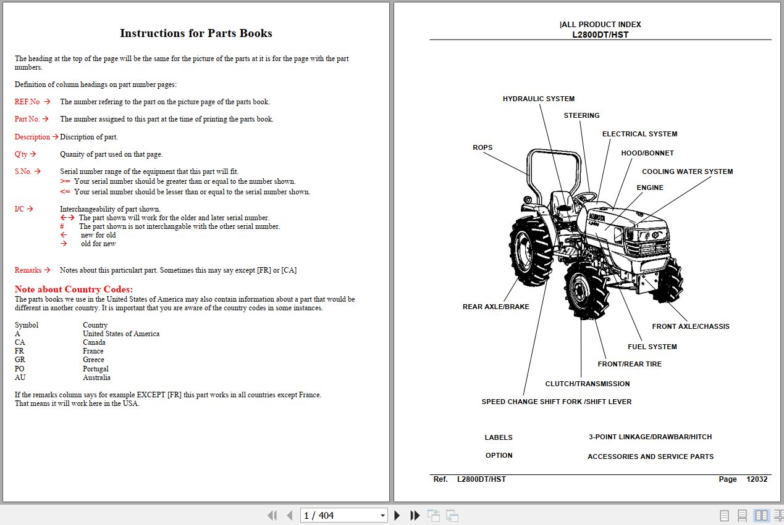Click the 'Portugal' country entry
This screenshot has height=525, width=784.
click(x=96, y=369)
